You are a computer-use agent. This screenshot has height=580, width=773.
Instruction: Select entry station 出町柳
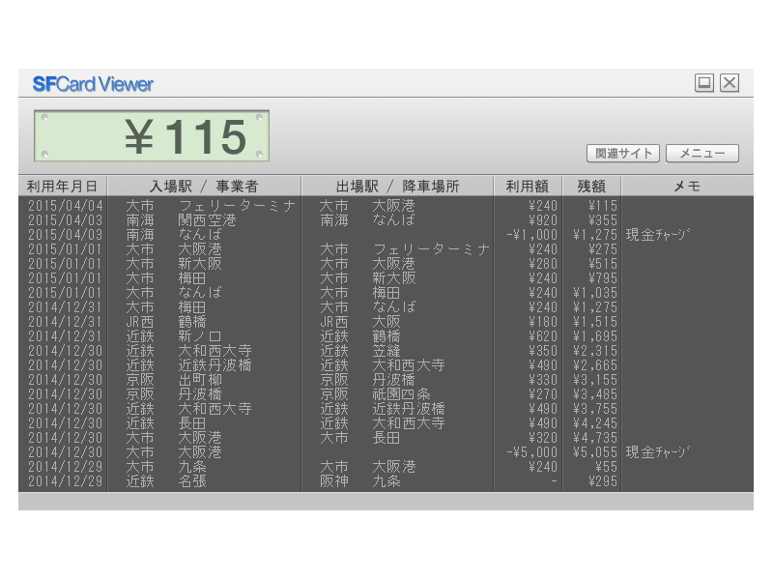(x=200, y=380)
